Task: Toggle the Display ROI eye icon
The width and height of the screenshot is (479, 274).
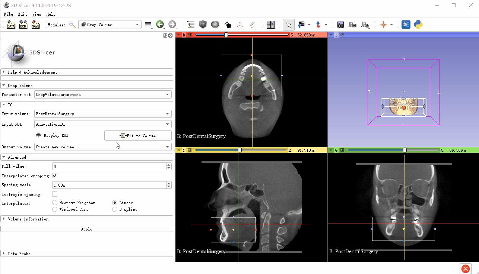Action: (38, 135)
